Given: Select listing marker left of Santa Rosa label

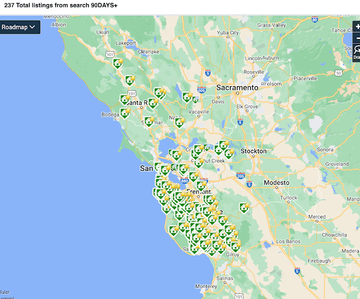Looking at the screenshot, I should (x=125, y=100).
